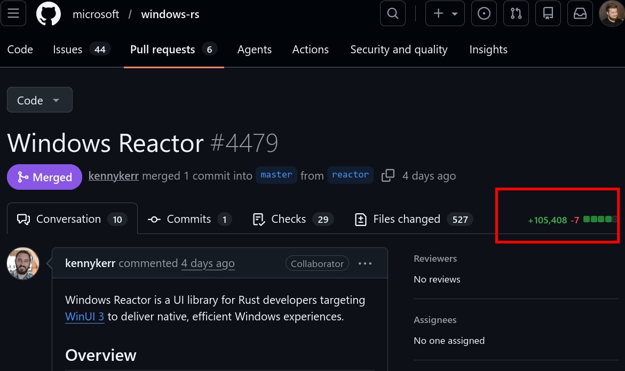This screenshot has width=625, height=371.
Task: Expand the Code dropdown button
Action: [39, 100]
